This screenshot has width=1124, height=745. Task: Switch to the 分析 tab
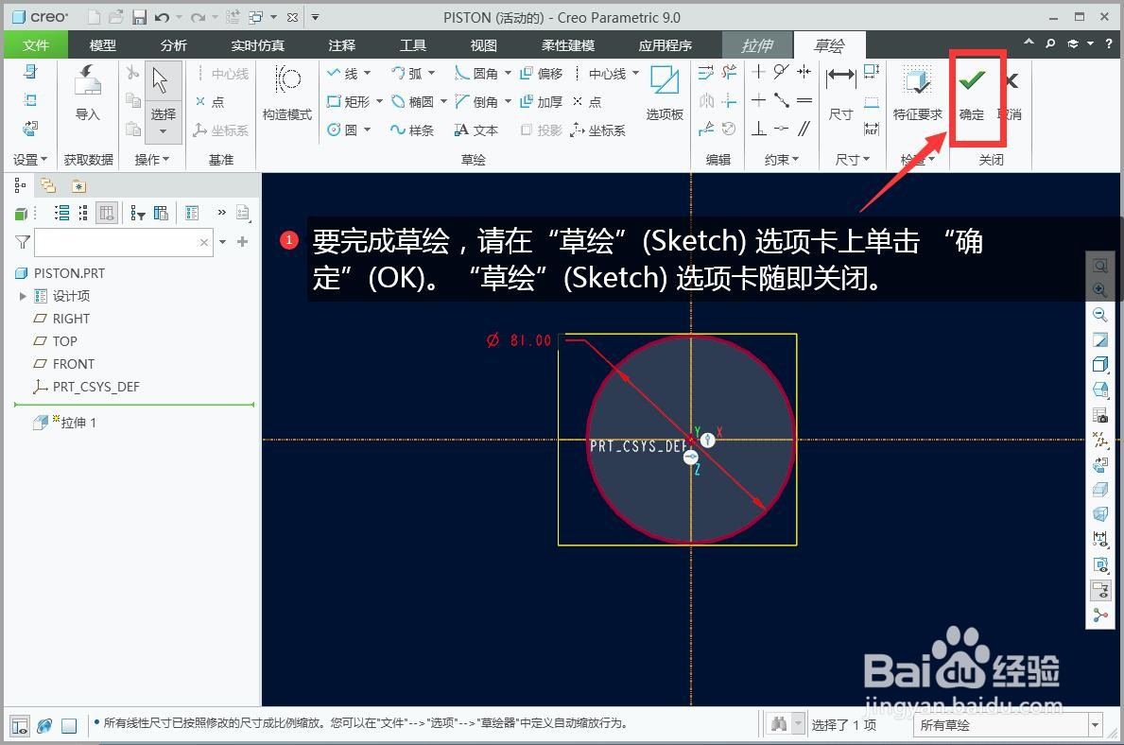[x=174, y=45]
